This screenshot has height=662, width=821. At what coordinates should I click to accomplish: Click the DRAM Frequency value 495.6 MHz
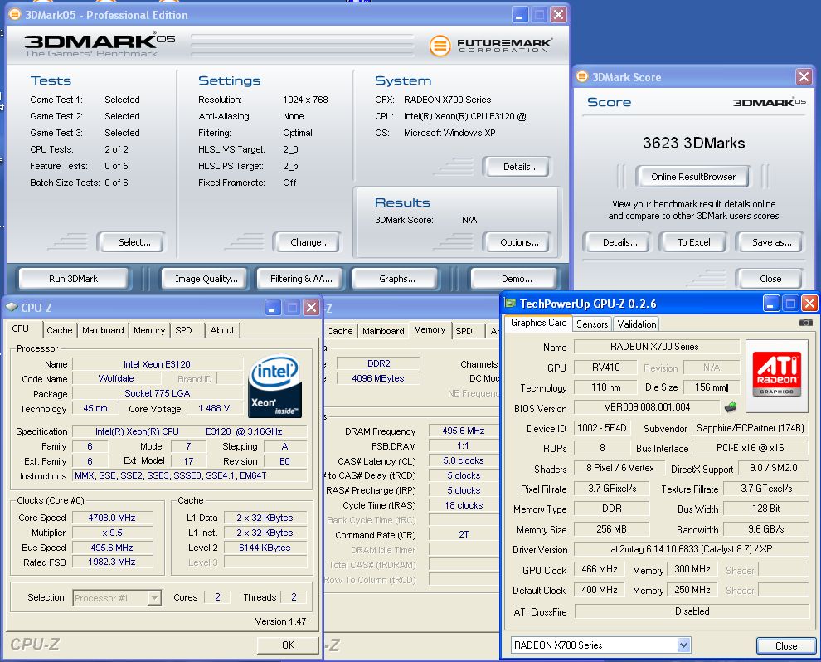click(463, 431)
